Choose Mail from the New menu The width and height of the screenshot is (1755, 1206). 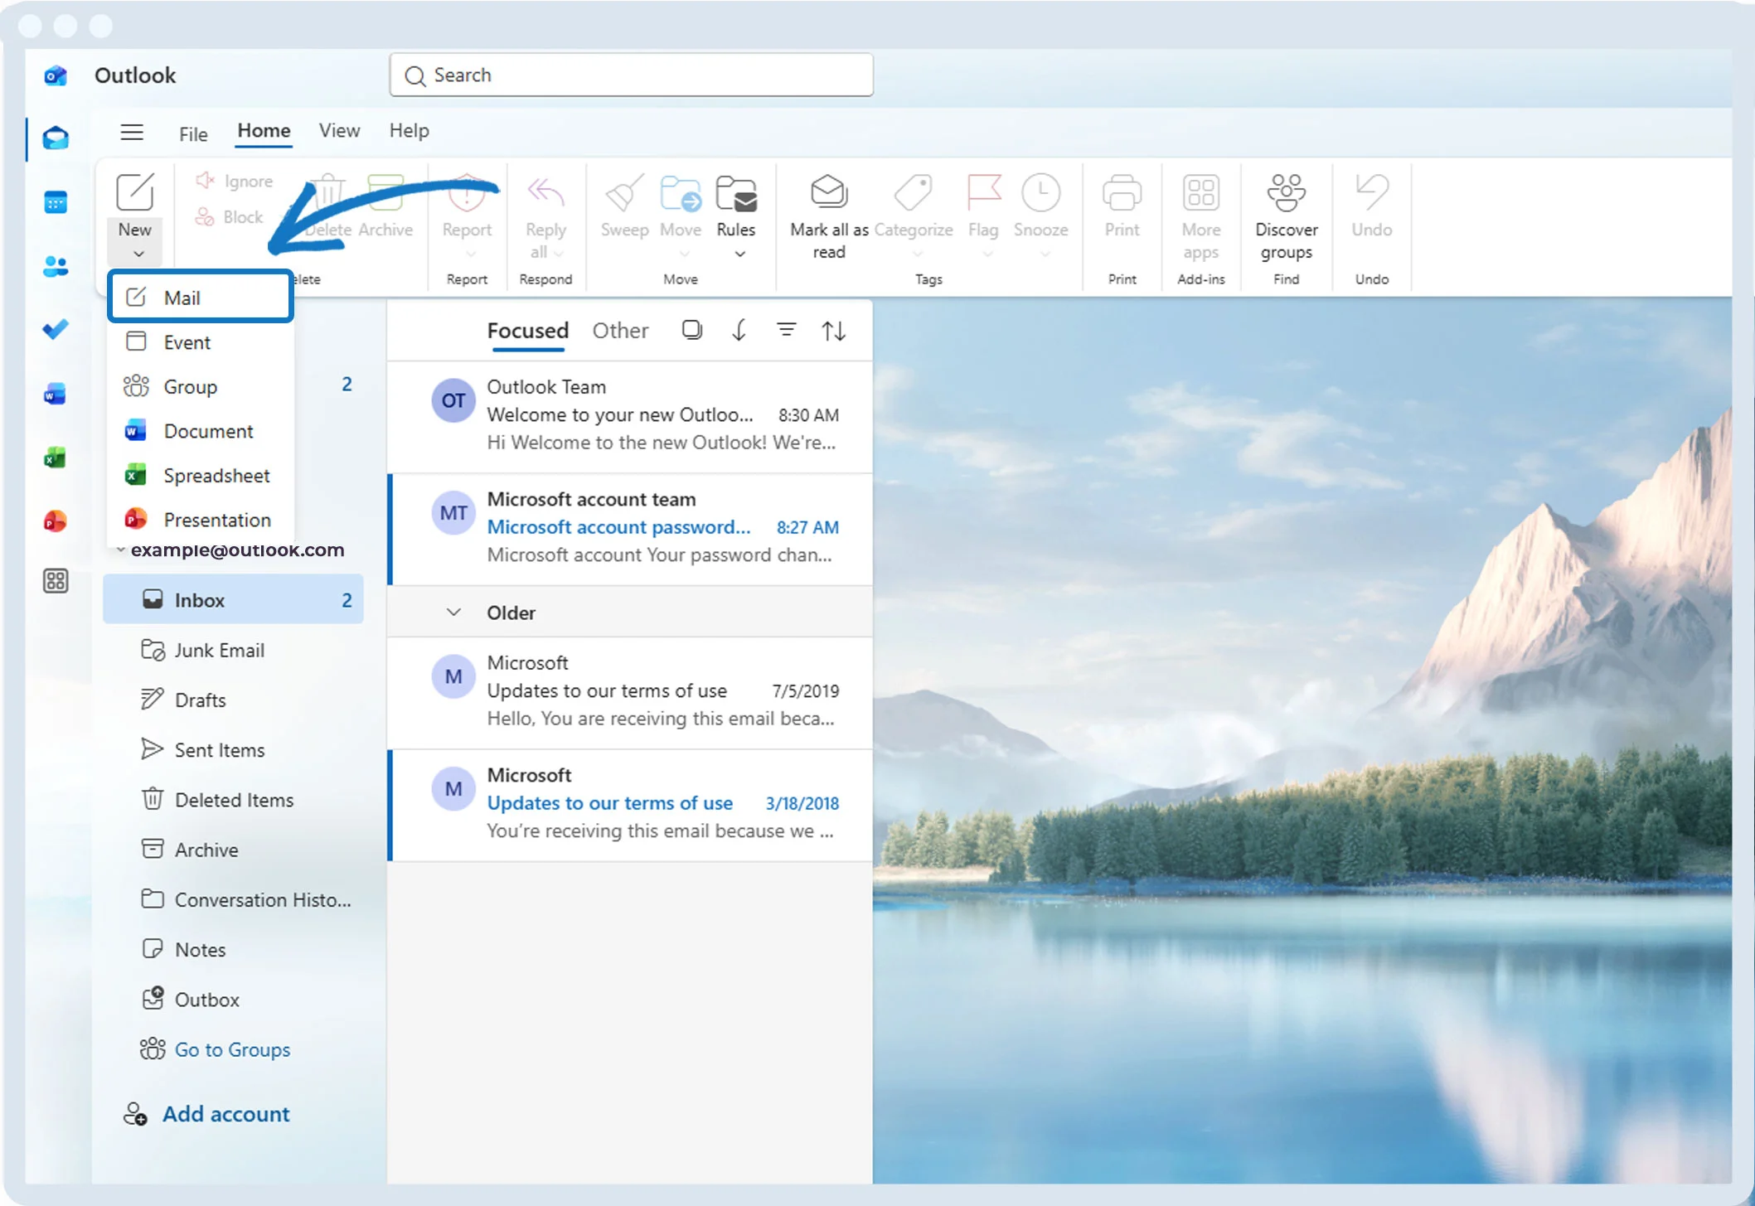coord(201,297)
